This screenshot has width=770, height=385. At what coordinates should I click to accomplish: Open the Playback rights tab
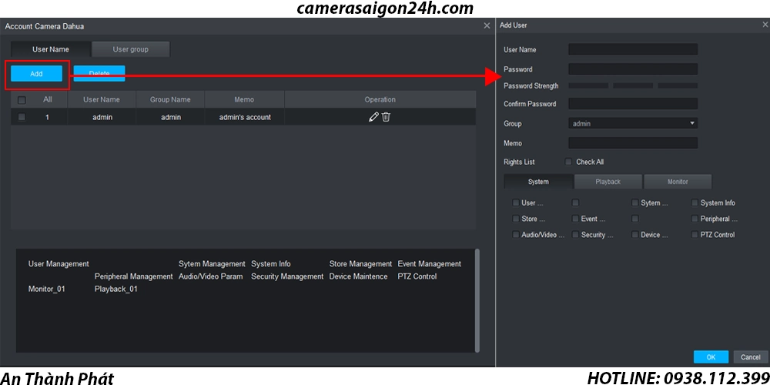608,182
